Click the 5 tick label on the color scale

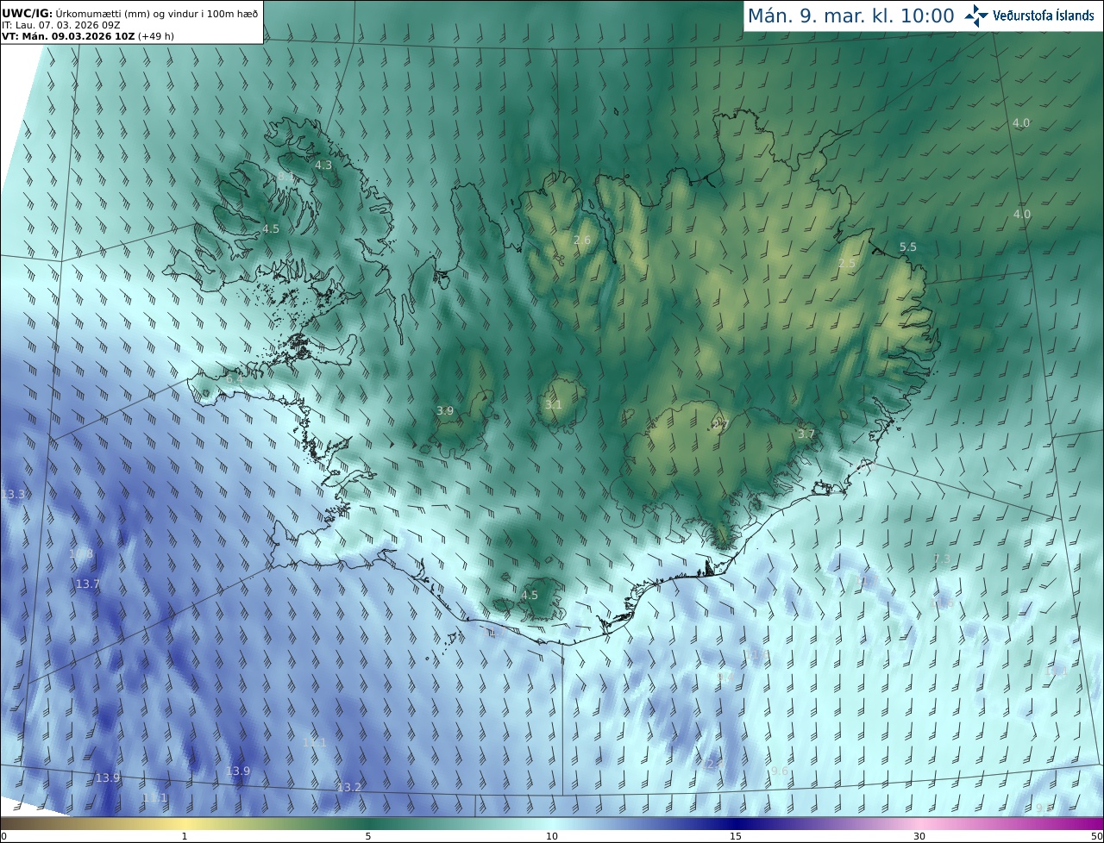coord(368,836)
